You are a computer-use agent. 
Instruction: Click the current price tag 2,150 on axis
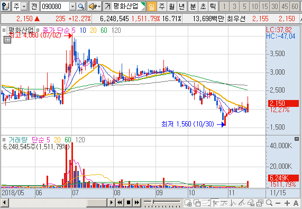coord(283,103)
